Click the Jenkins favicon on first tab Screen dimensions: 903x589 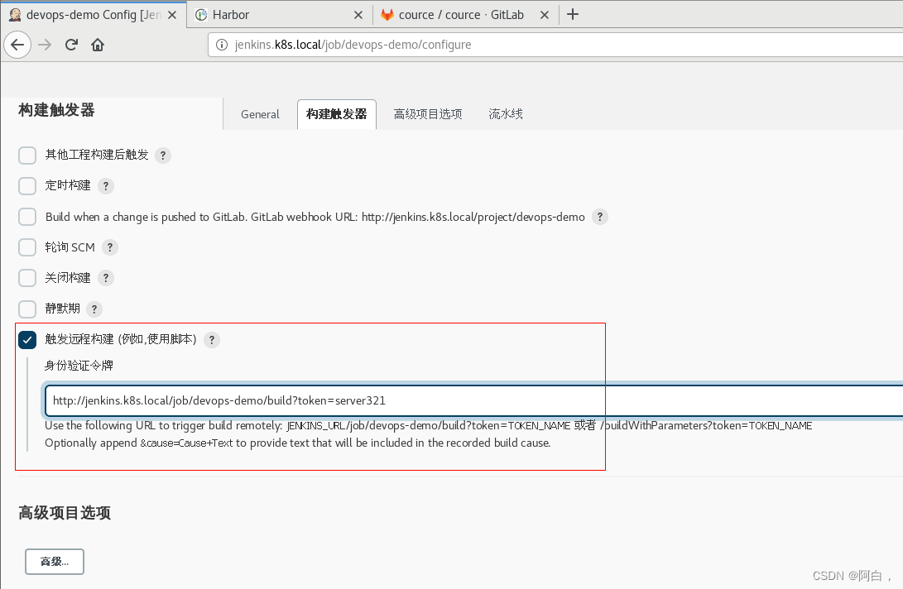point(15,14)
